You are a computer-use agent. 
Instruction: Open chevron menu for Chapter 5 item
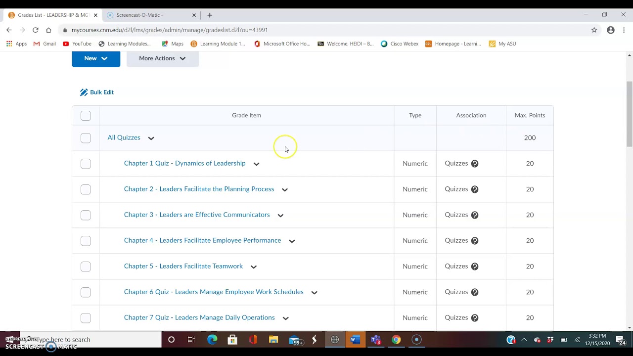click(x=253, y=267)
